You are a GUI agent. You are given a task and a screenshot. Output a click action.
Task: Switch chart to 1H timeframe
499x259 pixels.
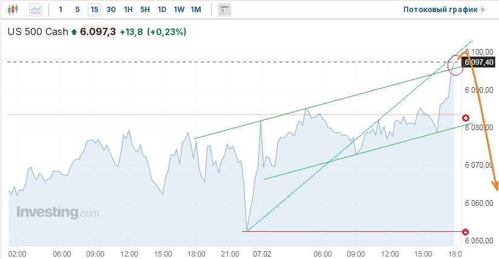[x=128, y=10]
